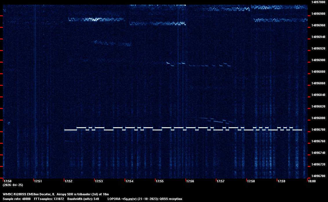Select the 17:55 time marker
This screenshot has height=202, width=328.
pos(160,181)
